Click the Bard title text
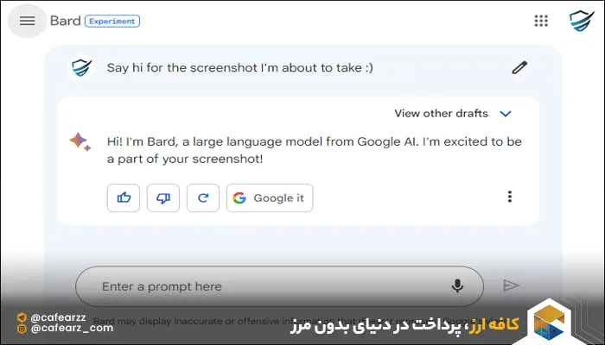 (65, 21)
